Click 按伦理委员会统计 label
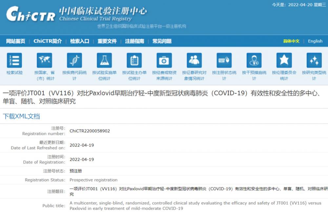The height and width of the screenshot is (212, 328). (284, 75)
